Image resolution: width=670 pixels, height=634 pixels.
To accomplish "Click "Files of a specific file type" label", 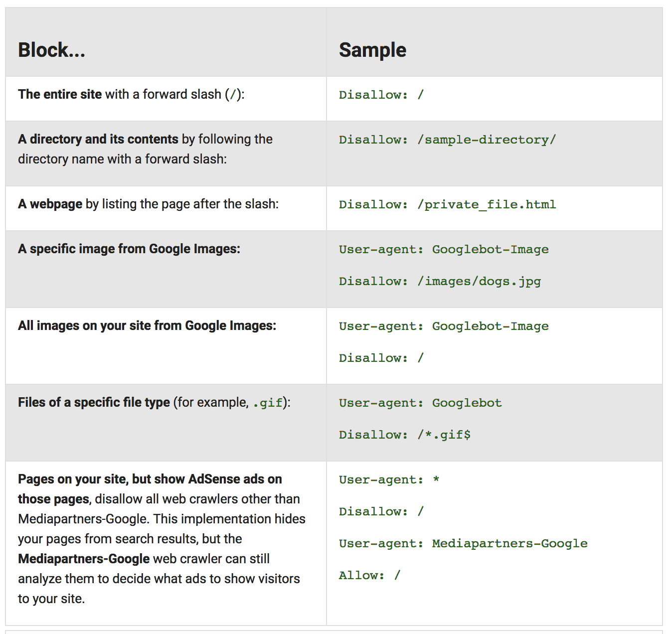I will 94,402.
